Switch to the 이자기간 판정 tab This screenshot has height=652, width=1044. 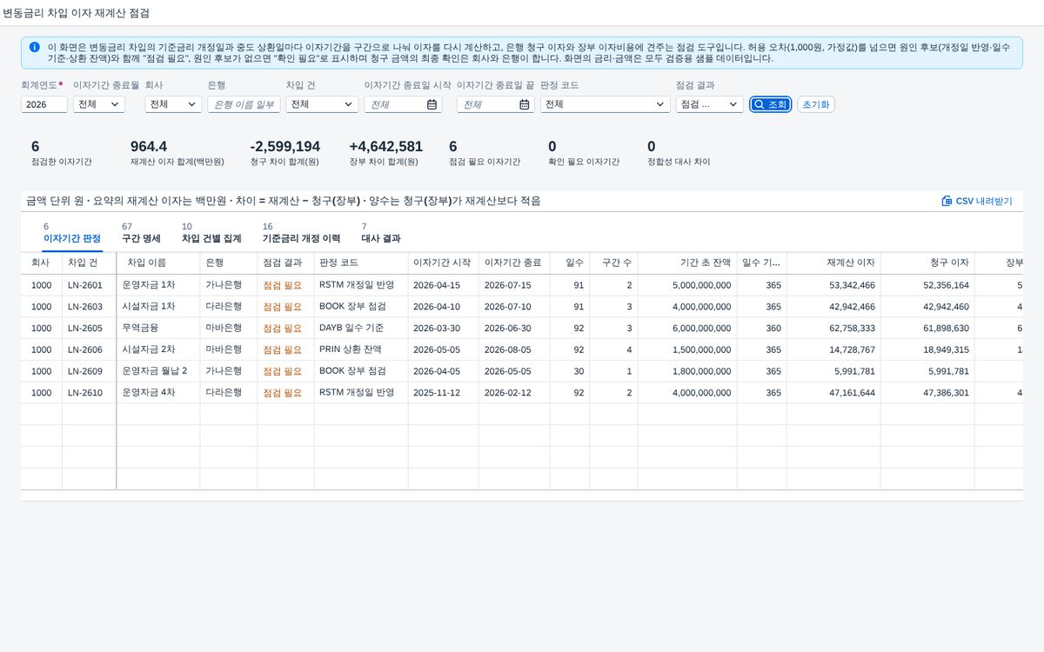(72, 233)
